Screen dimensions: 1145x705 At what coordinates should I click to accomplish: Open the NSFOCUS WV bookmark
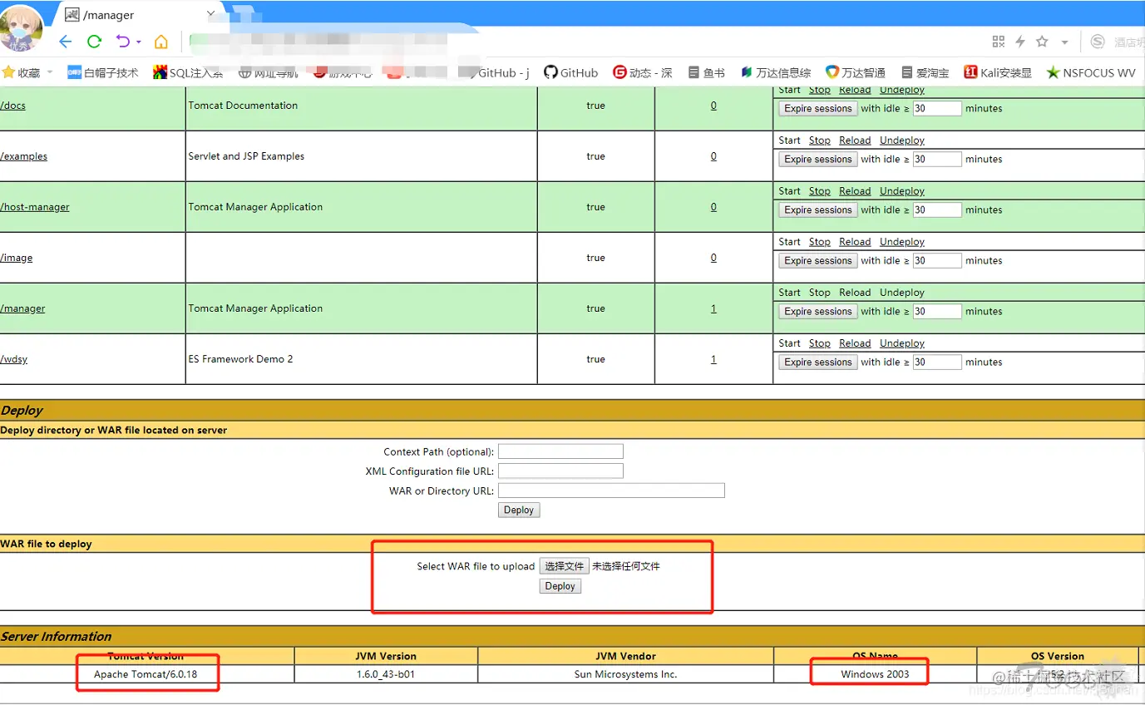[1090, 72]
